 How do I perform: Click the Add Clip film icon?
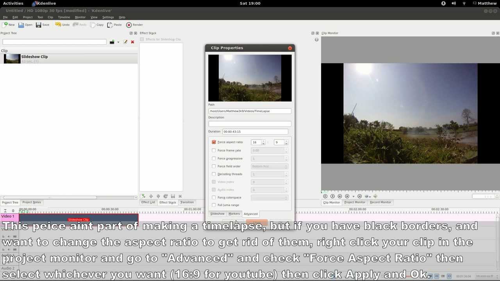pyautogui.click(x=112, y=42)
